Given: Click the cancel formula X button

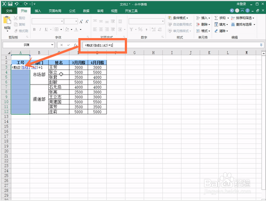Looking at the screenshot, I should [62, 45].
